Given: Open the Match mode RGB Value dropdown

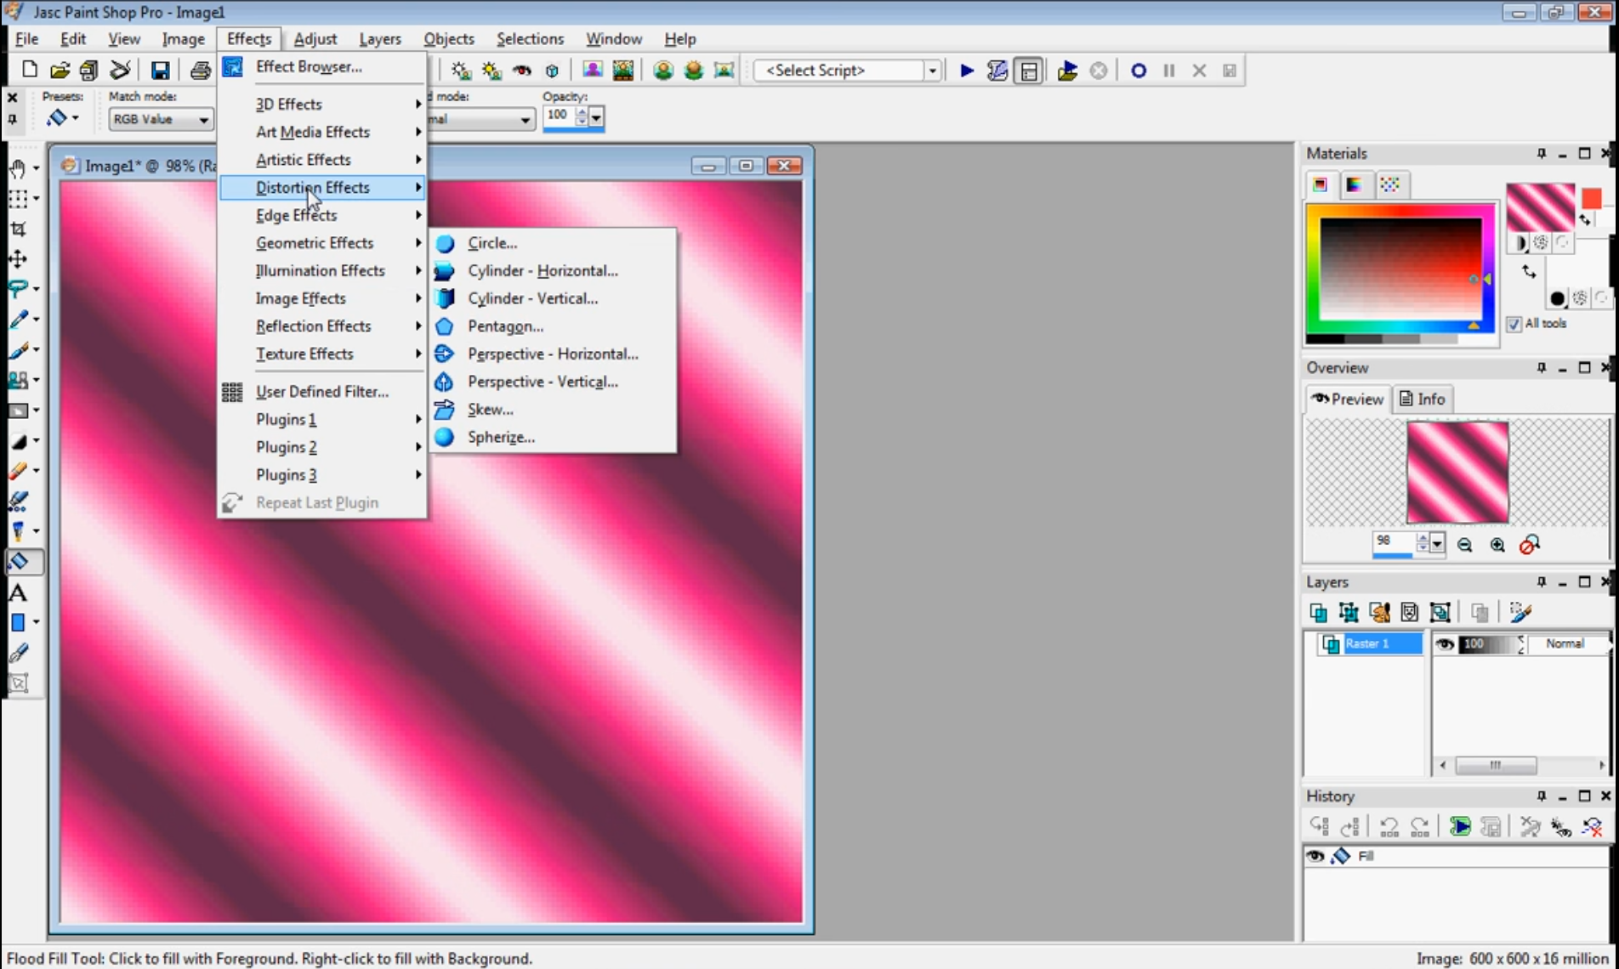Looking at the screenshot, I should (203, 120).
